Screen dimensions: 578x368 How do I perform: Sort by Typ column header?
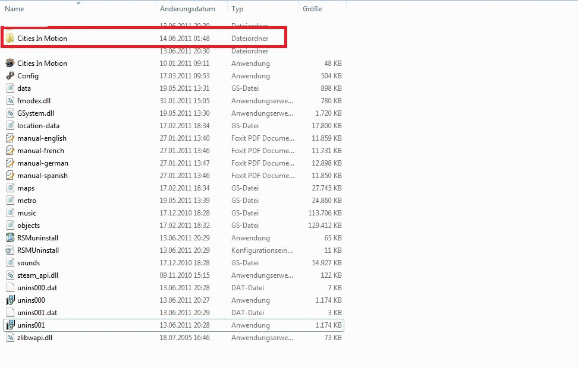237,9
